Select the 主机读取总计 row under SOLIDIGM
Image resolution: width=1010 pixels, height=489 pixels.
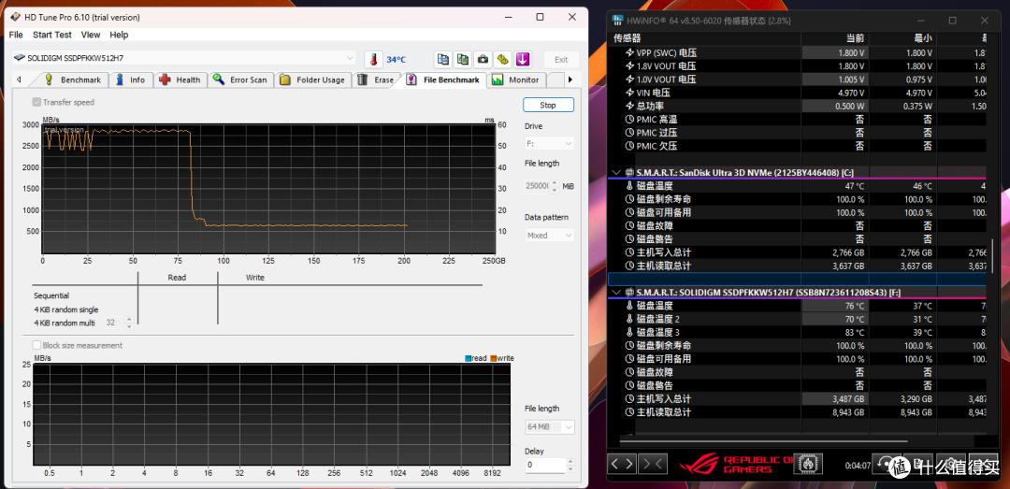click(798, 412)
